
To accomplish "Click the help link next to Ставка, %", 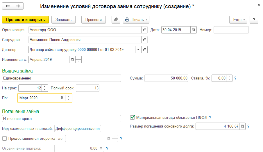I will coord(236,78).
